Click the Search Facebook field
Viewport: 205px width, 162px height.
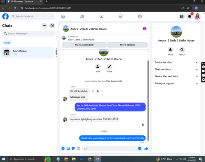32,16
